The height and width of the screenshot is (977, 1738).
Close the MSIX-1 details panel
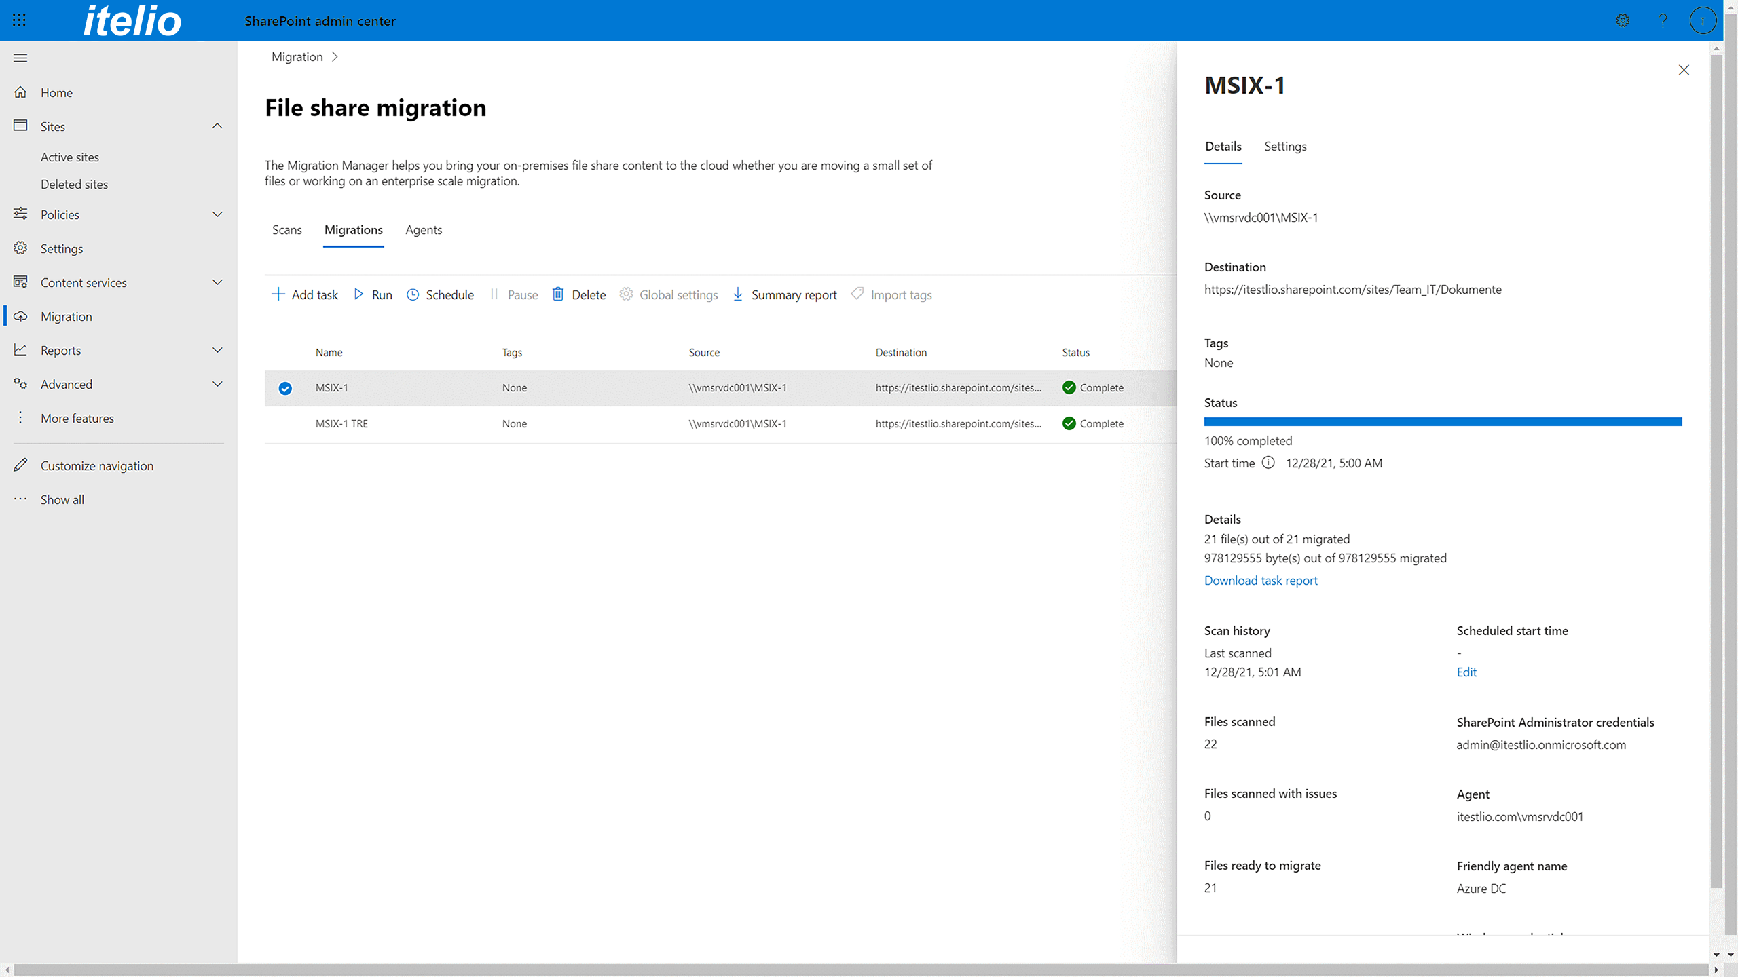(1684, 70)
